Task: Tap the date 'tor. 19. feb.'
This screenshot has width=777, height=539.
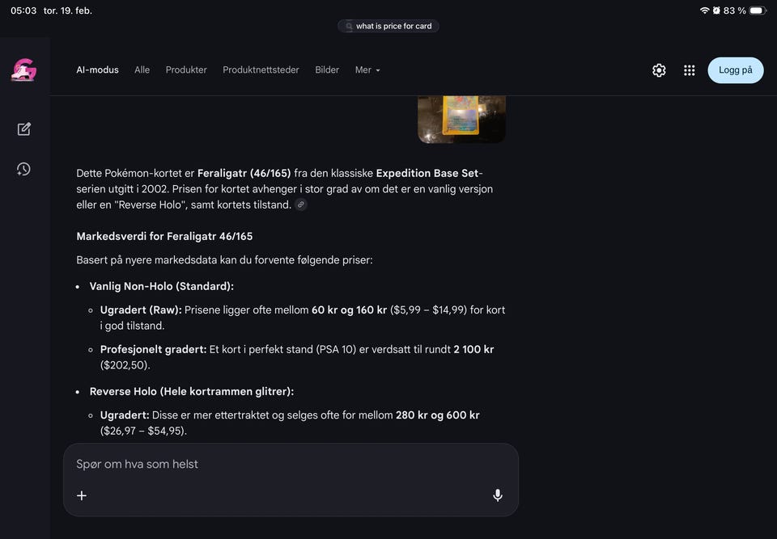Action: click(68, 11)
